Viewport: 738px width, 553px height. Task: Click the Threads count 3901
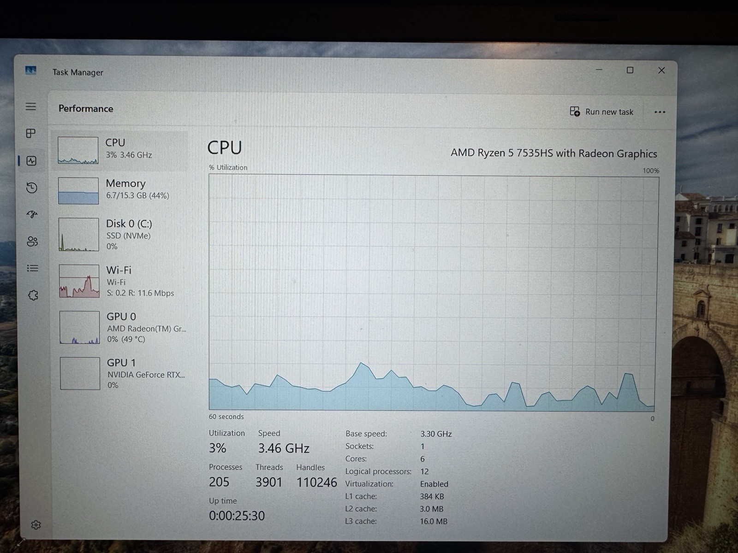269,482
